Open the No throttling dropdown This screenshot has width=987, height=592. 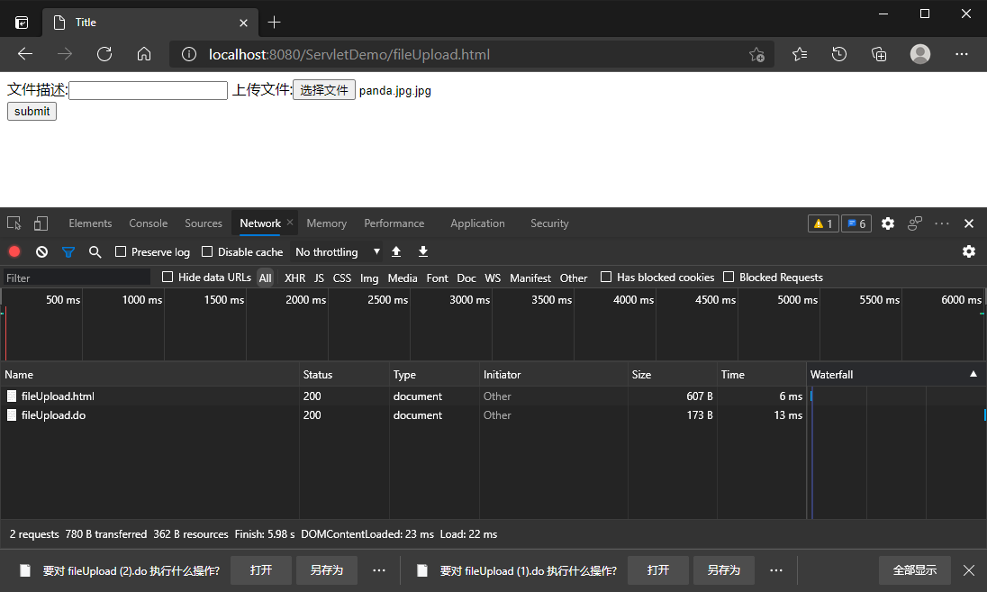click(337, 252)
